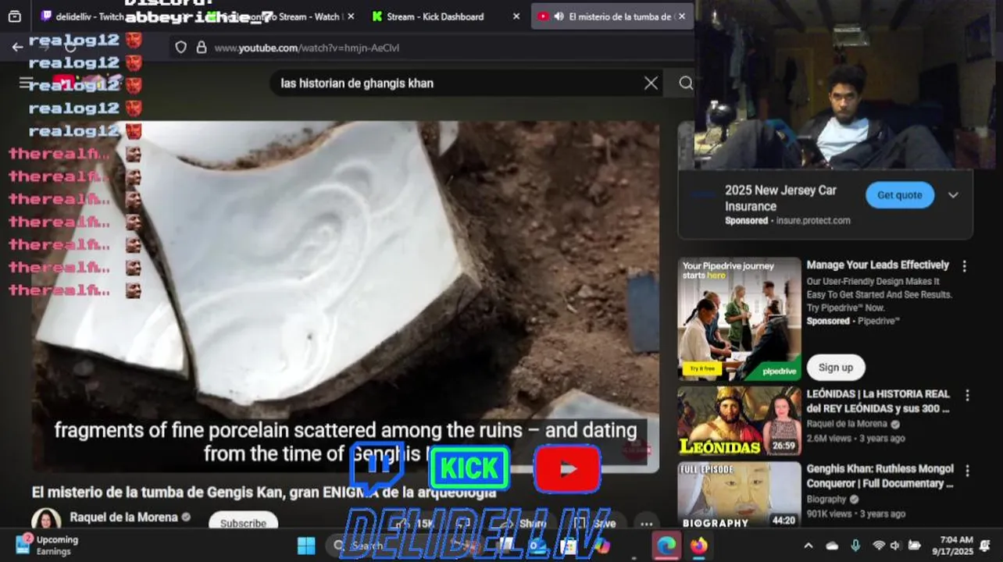
Task: Open the notification bell in the taskbar
Action: (x=986, y=546)
